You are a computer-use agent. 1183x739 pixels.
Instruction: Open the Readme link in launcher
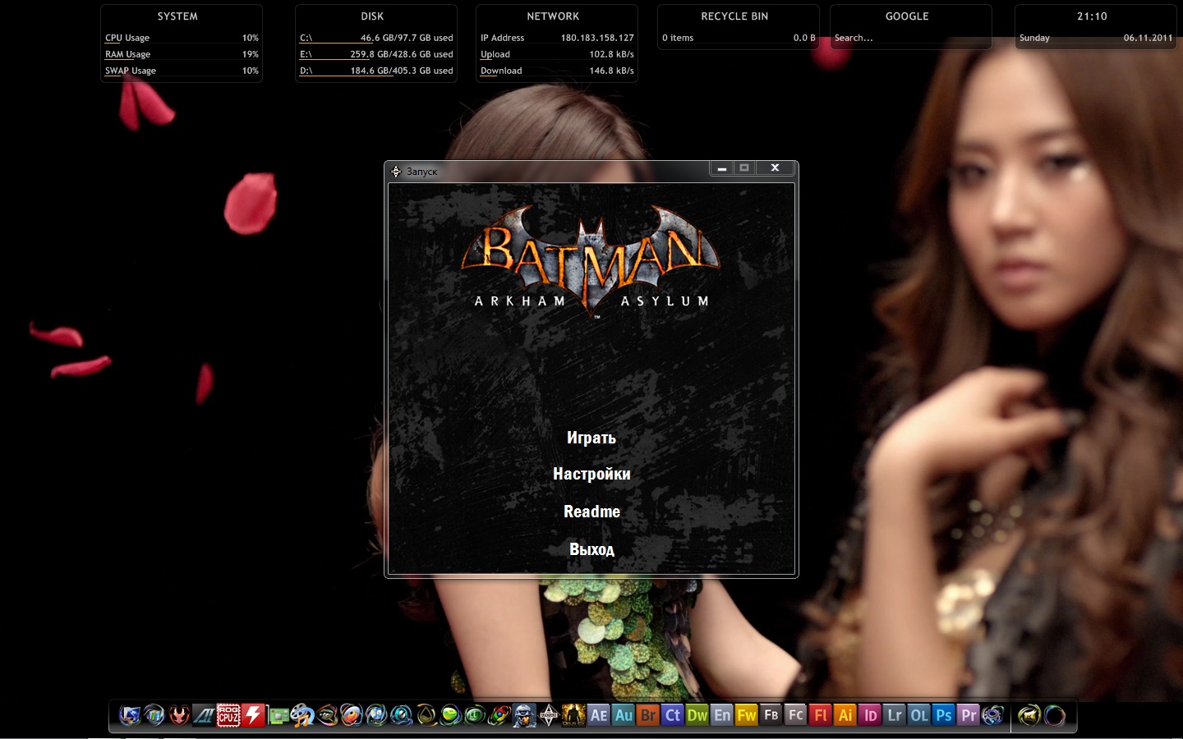(x=591, y=512)
